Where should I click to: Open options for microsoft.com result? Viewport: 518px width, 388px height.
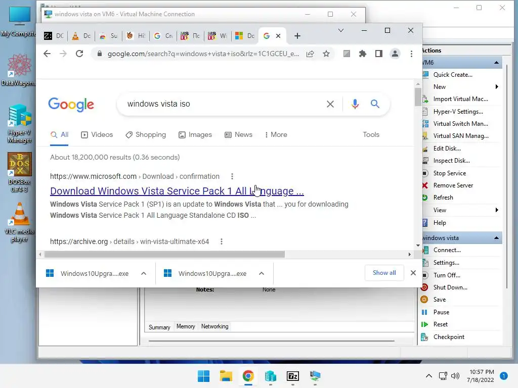point(232,176)
